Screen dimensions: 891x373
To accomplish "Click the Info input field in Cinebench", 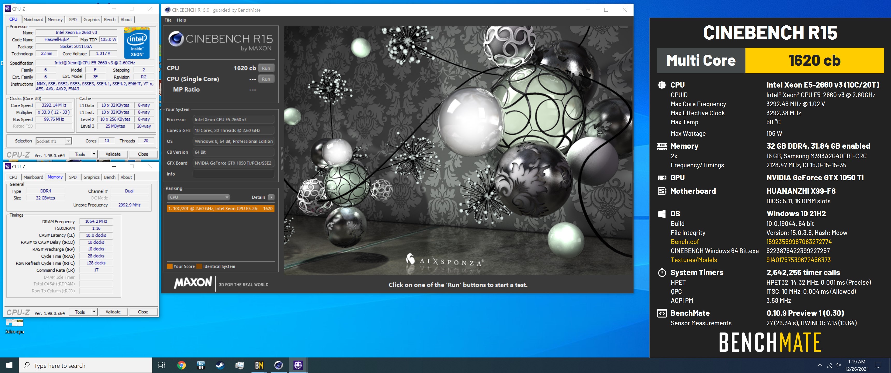I will [233, 174].
